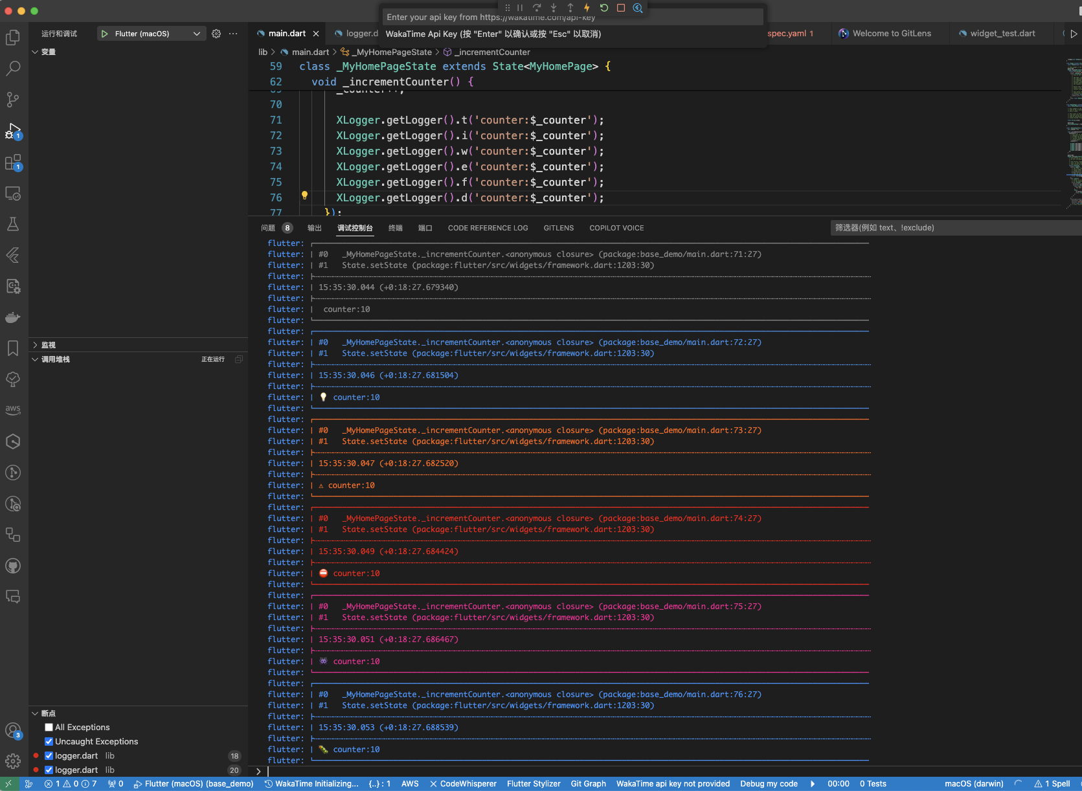
Task: Click Debug my code in status bar
Action: (x=769, y=784)
